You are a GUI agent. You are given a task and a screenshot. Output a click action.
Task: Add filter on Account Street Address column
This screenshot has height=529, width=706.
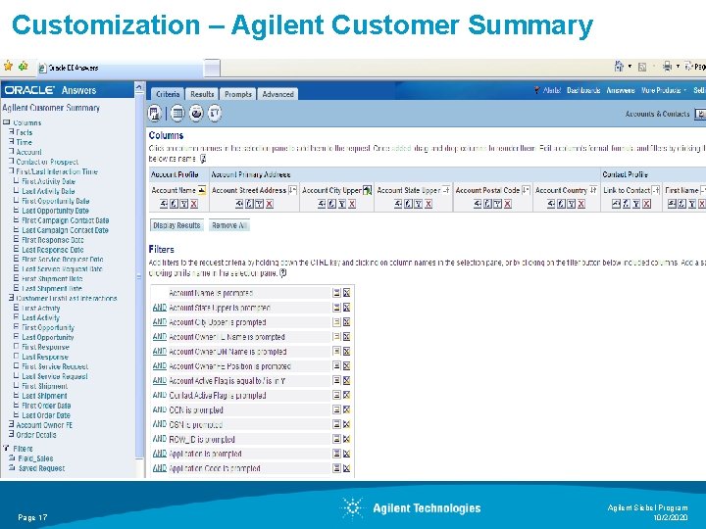(x=259, y=204)
